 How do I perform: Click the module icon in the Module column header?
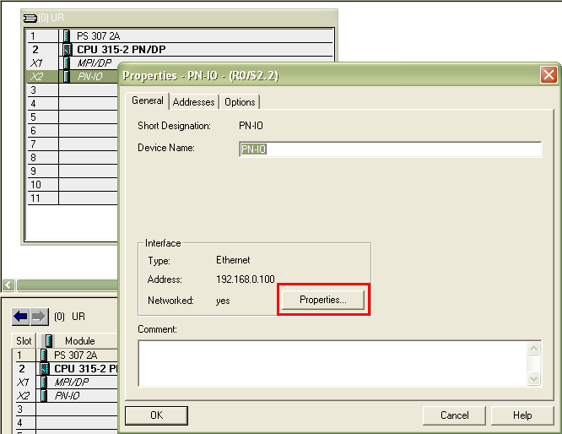(x=47, y=341)
